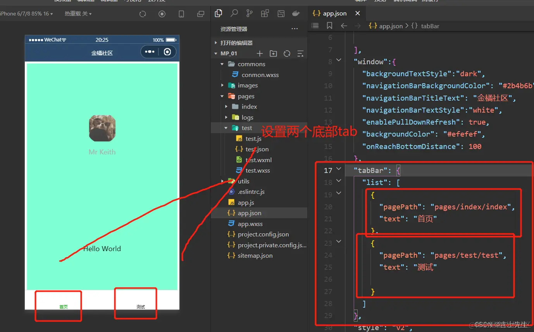
Task: Click the new folder icon beside MP_01
Action: (273, 53)
